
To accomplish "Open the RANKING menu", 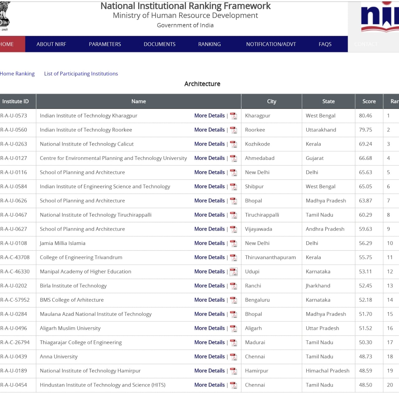I will 209,44.
